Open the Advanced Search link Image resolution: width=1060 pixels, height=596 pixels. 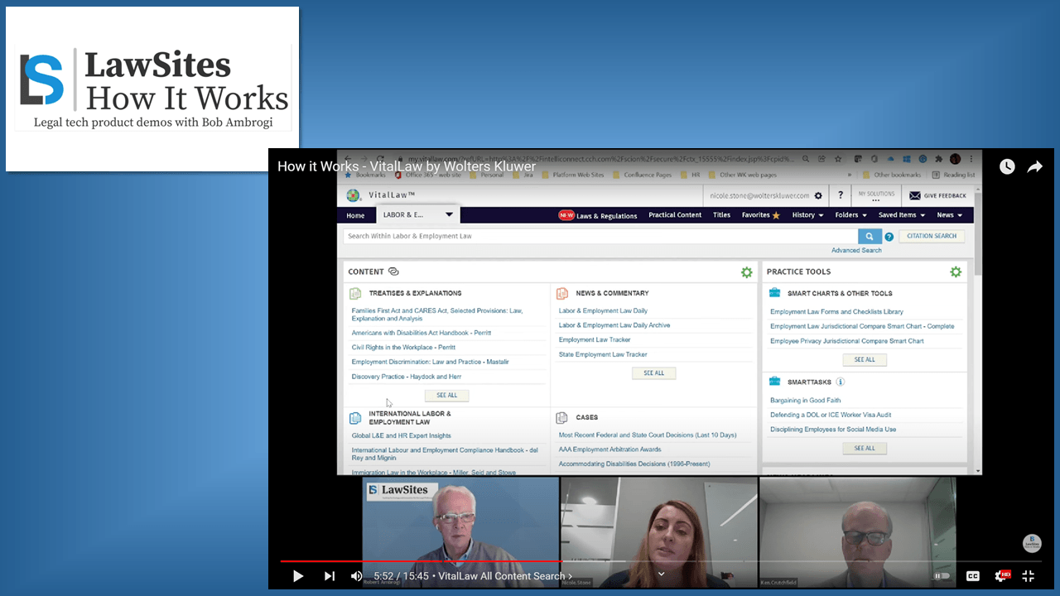click(x=856, y=251)
